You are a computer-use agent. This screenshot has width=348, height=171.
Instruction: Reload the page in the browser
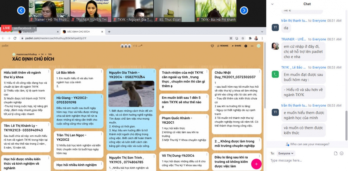point(14,38)
